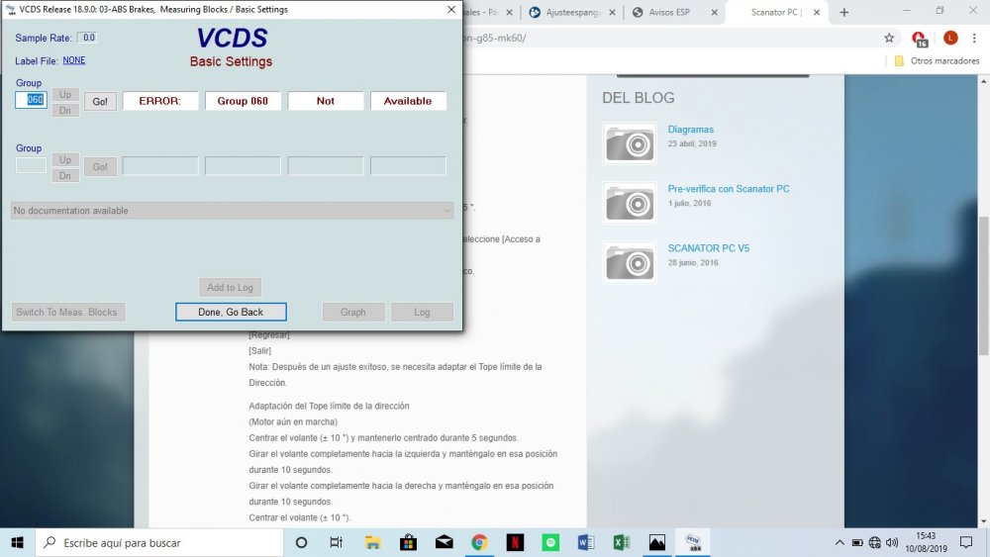Screen dimensions: 990x557
Task: Click the Available value field
Action: [x=408, y=101]
